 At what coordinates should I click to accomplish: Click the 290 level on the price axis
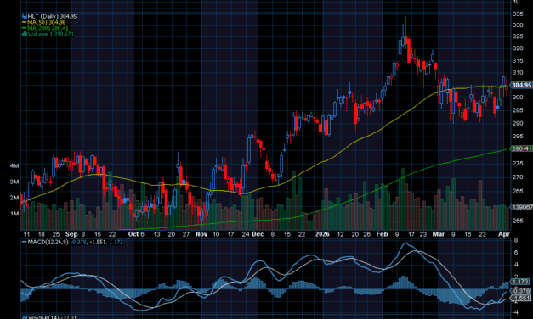pos(518,123)
